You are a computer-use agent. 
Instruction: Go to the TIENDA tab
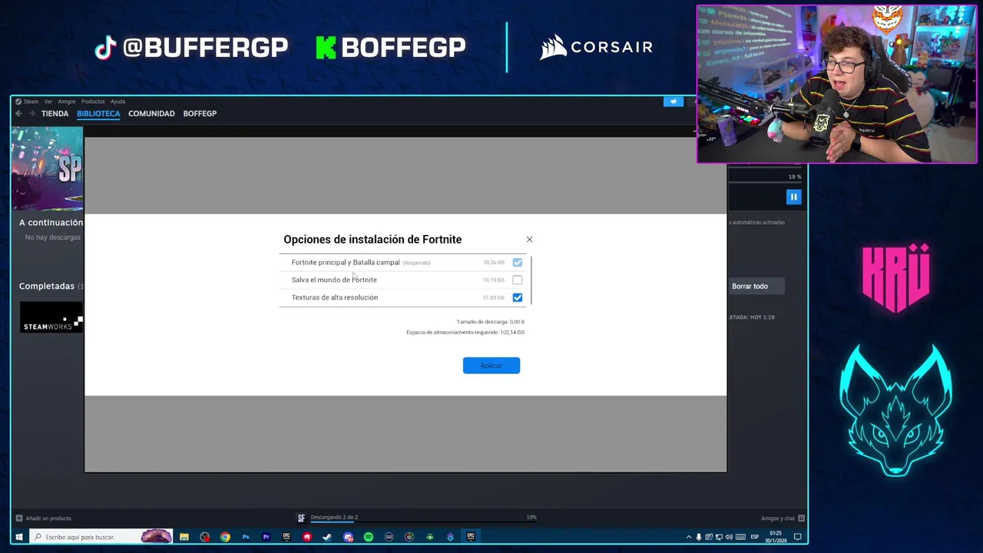pyautogui.click(x=55, y=114)
